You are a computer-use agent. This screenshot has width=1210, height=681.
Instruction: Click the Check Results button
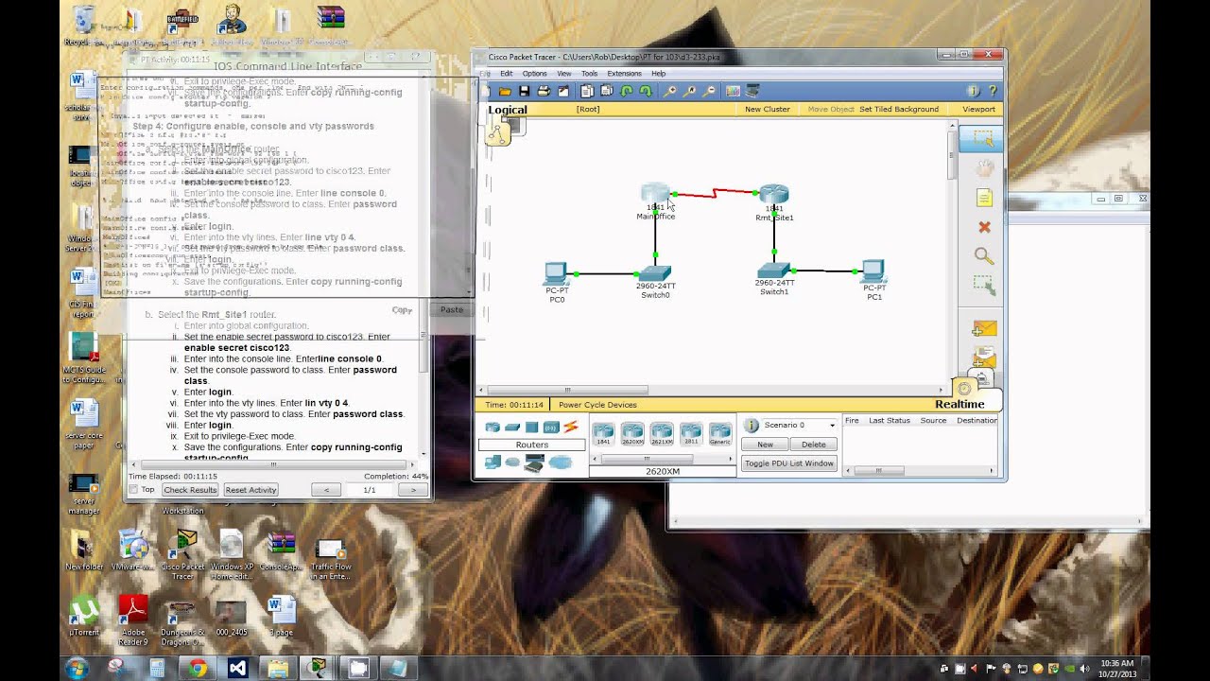click(190, 490)
